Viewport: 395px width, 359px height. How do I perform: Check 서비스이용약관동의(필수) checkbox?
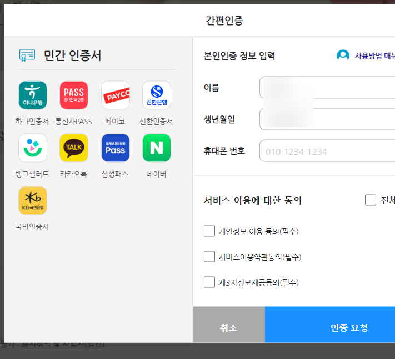pos(209,256)
